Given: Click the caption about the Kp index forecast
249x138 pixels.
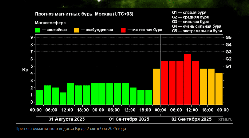Looking at the screenshot, I should point(70,128).
